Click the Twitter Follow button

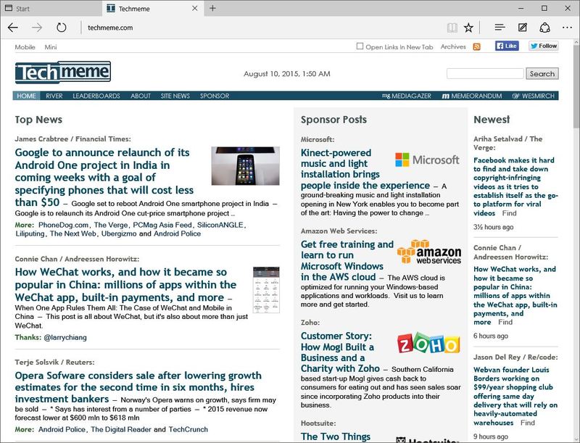543,46
